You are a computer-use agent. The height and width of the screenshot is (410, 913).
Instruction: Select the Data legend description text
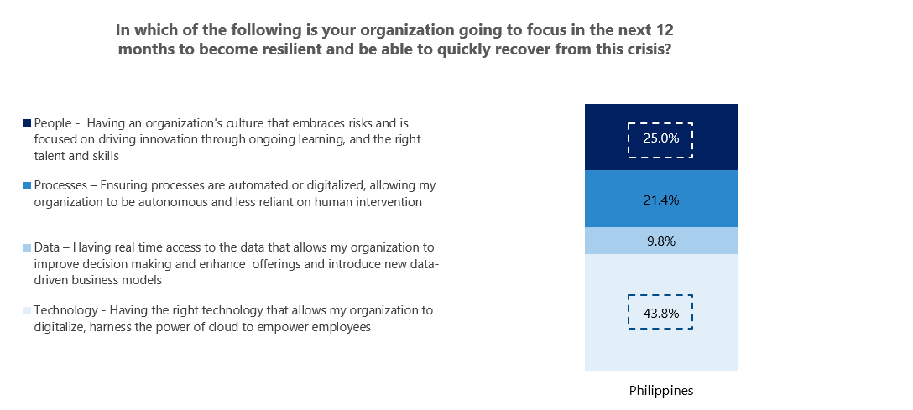[237, 263]
